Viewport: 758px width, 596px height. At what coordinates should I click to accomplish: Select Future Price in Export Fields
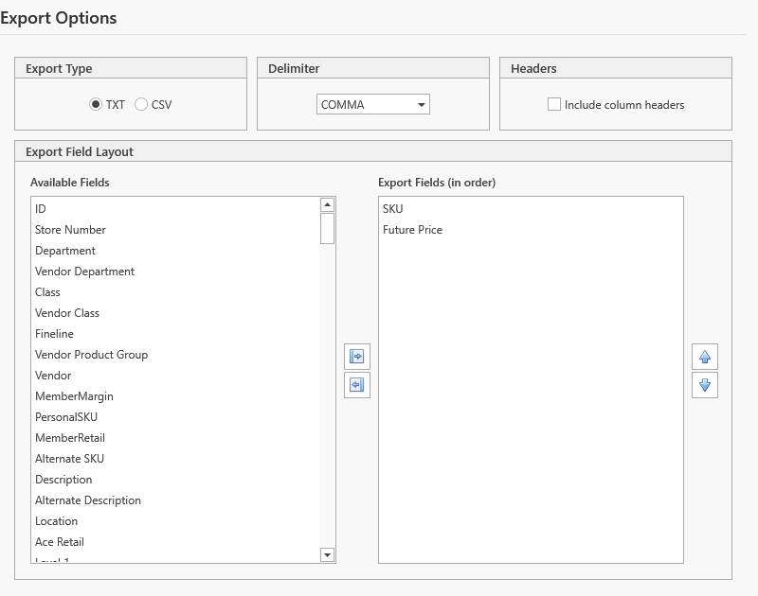coord(531,230)
